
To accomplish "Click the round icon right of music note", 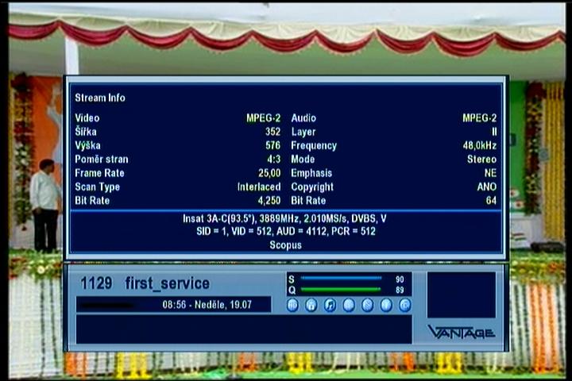I will 349,305.
